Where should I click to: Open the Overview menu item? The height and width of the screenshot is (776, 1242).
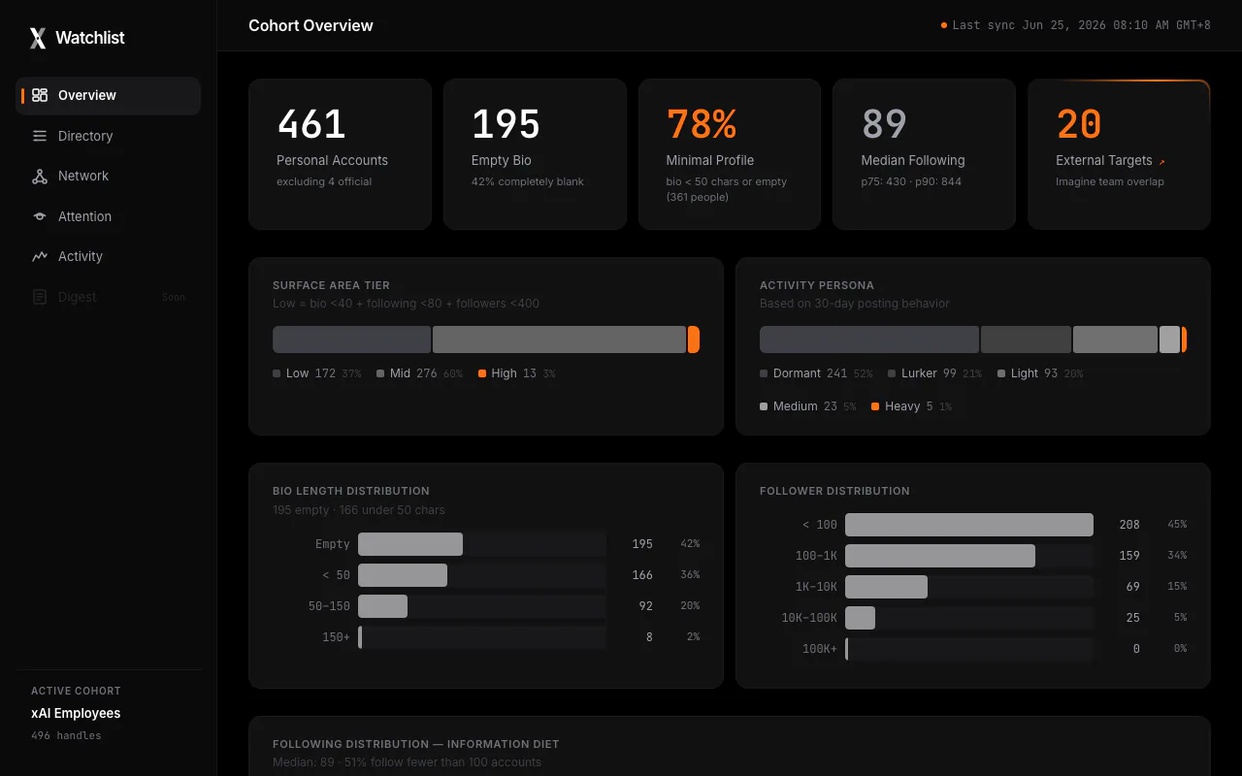[x=109, y=95]
